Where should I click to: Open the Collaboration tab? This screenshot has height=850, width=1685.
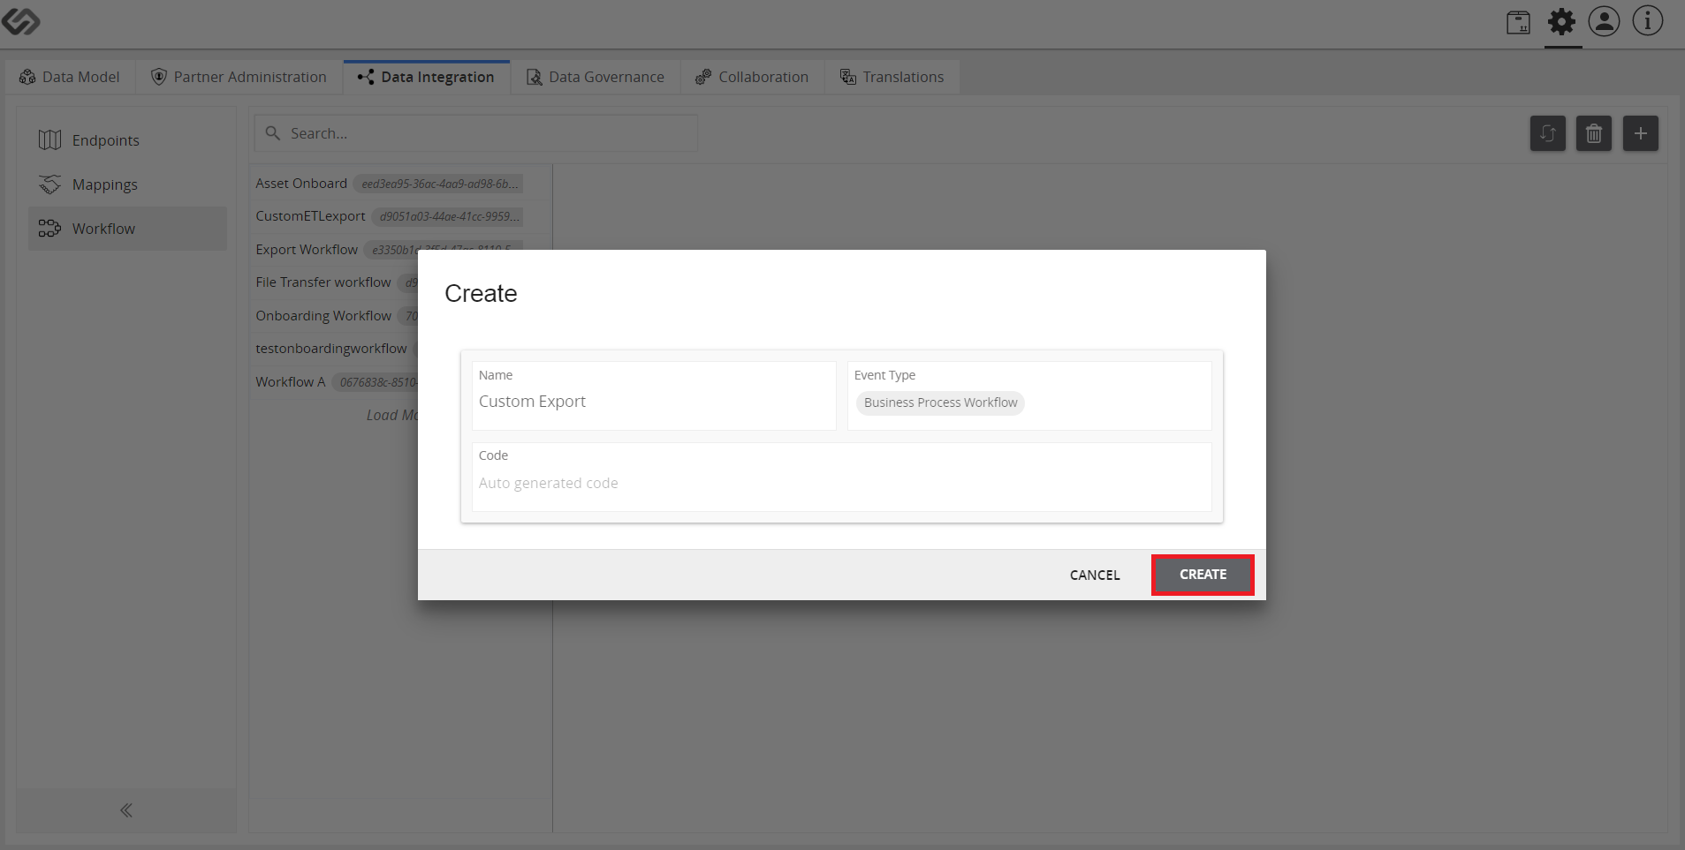click(752, 77)
